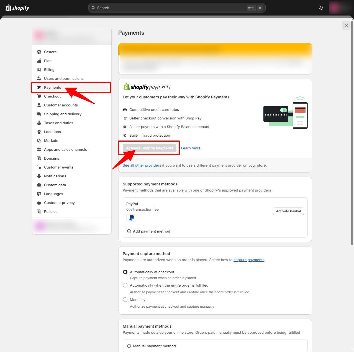Viewport: 354px width, 352px height.
Task: Click Activate PayPal button
Action: click(288, 211)
